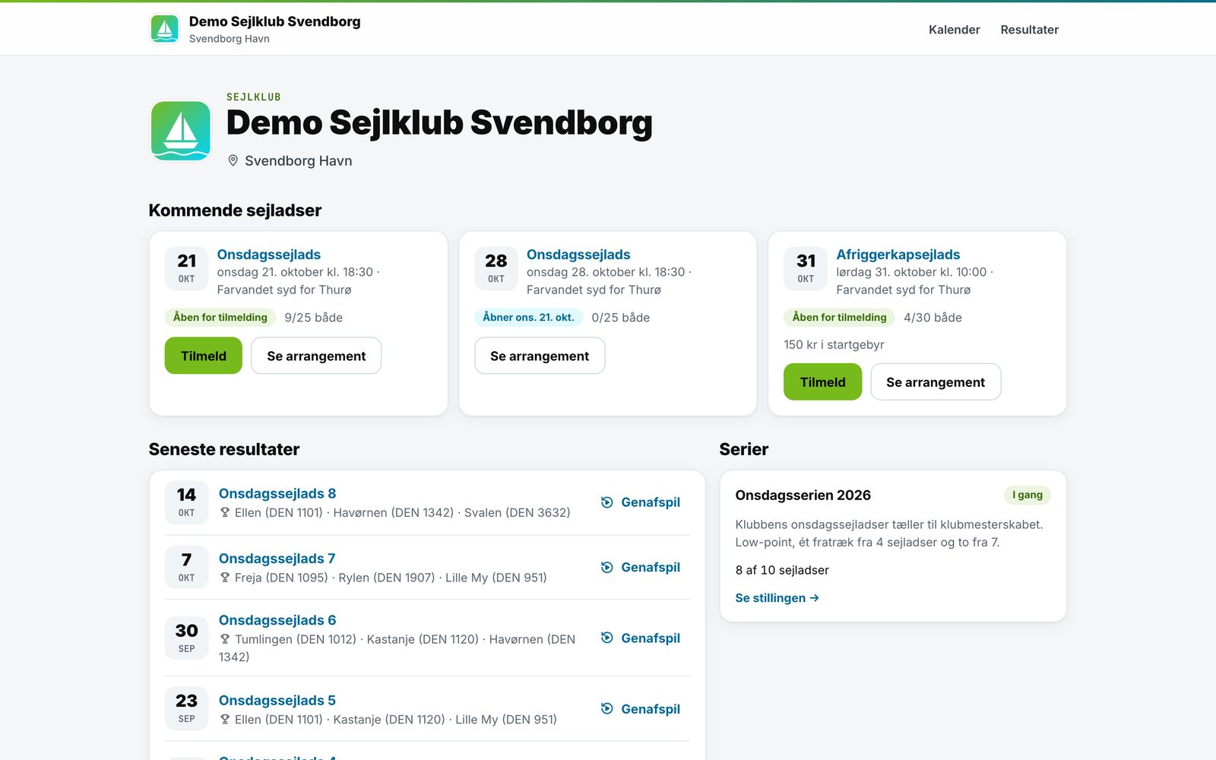Open Onsdagssejlads 7 results
The image size is (1216, 760).
[277, 559]
